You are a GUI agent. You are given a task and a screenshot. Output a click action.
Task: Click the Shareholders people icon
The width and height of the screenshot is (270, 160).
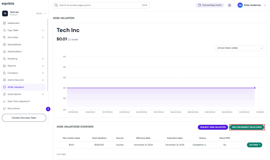pyautogui.click(x=4, y=52)
